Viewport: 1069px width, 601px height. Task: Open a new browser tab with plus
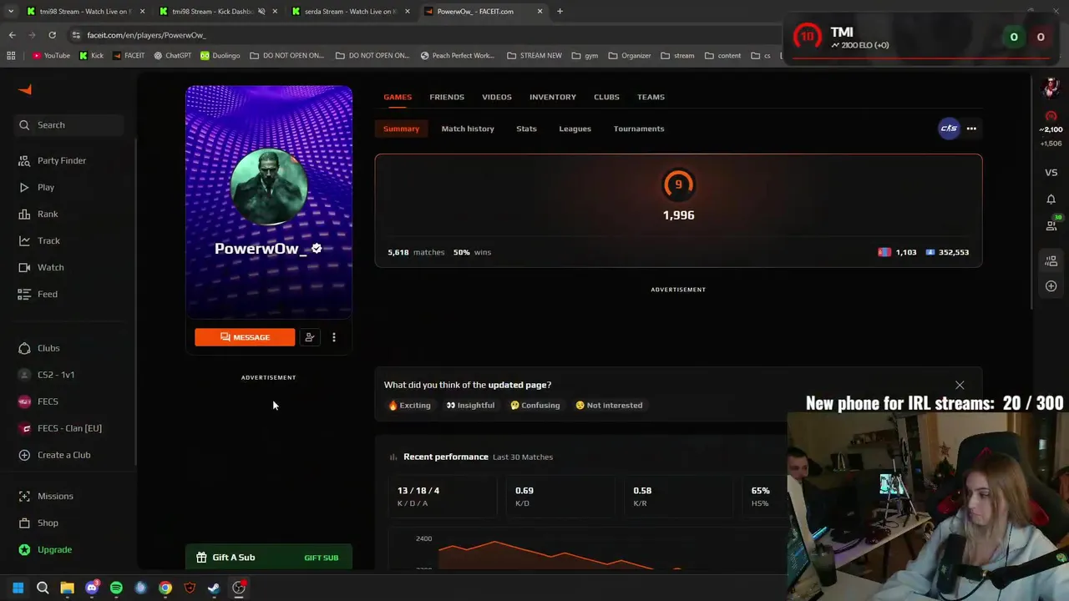(x=560, y=12)
